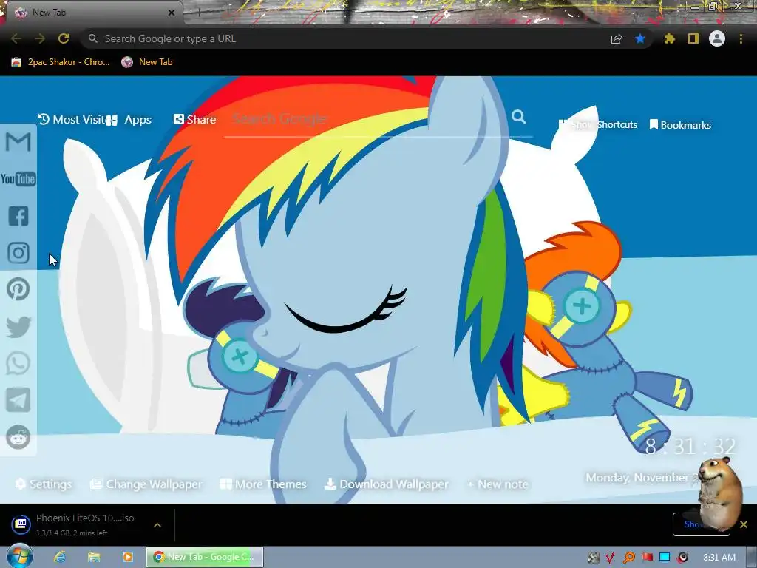The image size is (757, 568).
Task: Click the address bar search field
Action: pos(347,38)
